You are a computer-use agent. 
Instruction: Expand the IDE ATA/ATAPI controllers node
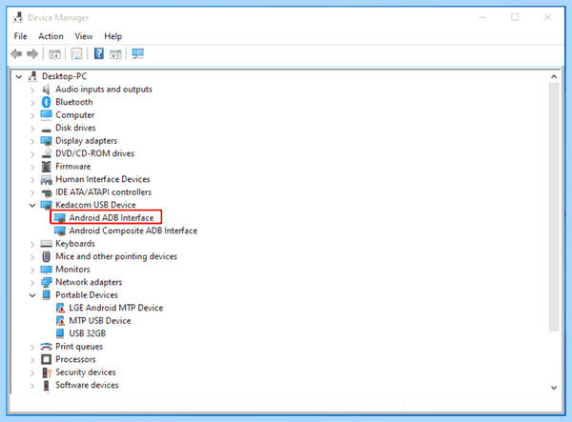(32, 192)
